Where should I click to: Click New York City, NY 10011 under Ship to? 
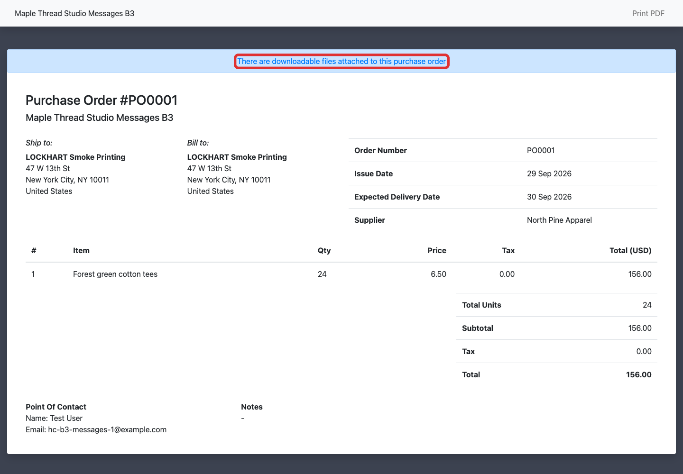click(67, 180)
